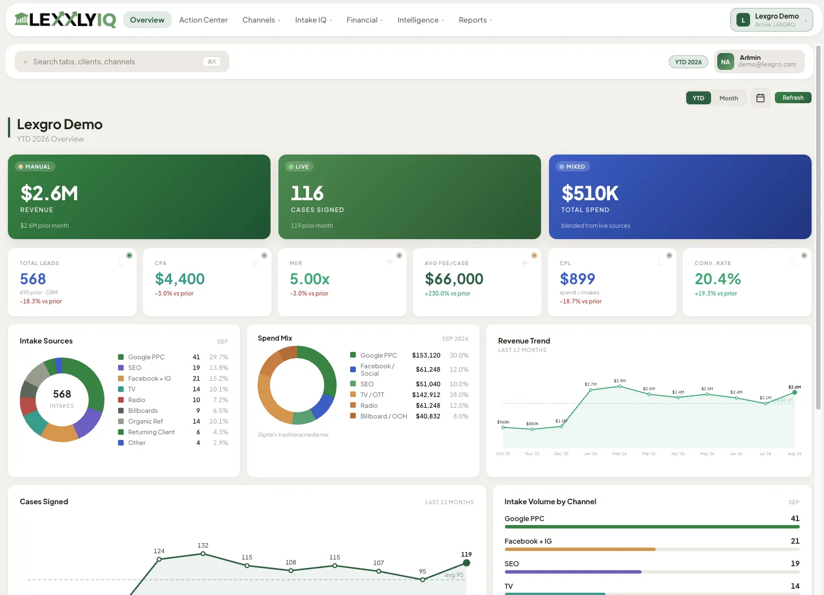The height and width of the screenshot is (595, 824).
Task: Click the CPL card status dot
Action: [669, 255]
